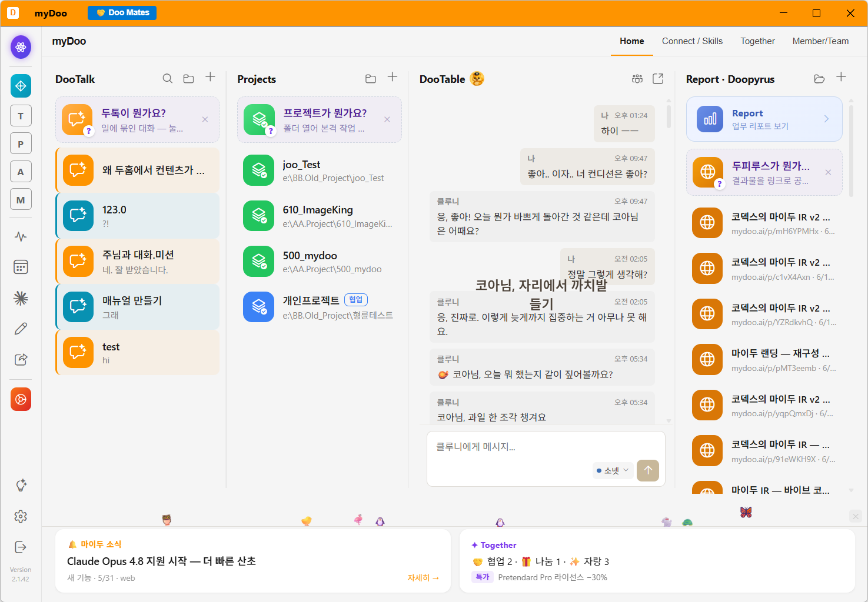The width and height of the screenshot is (868, 602).
Task: Click the bear mascot icon beside DooTable
Action: click(477, 79)
